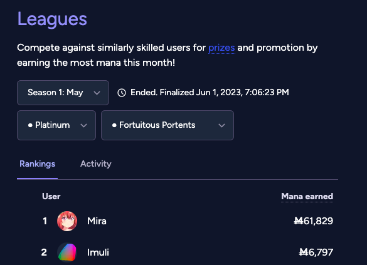Click the clock icon beside Ended text
Image resolution: width=367 pixels, height=265 pixels.
tap(122, 93)
